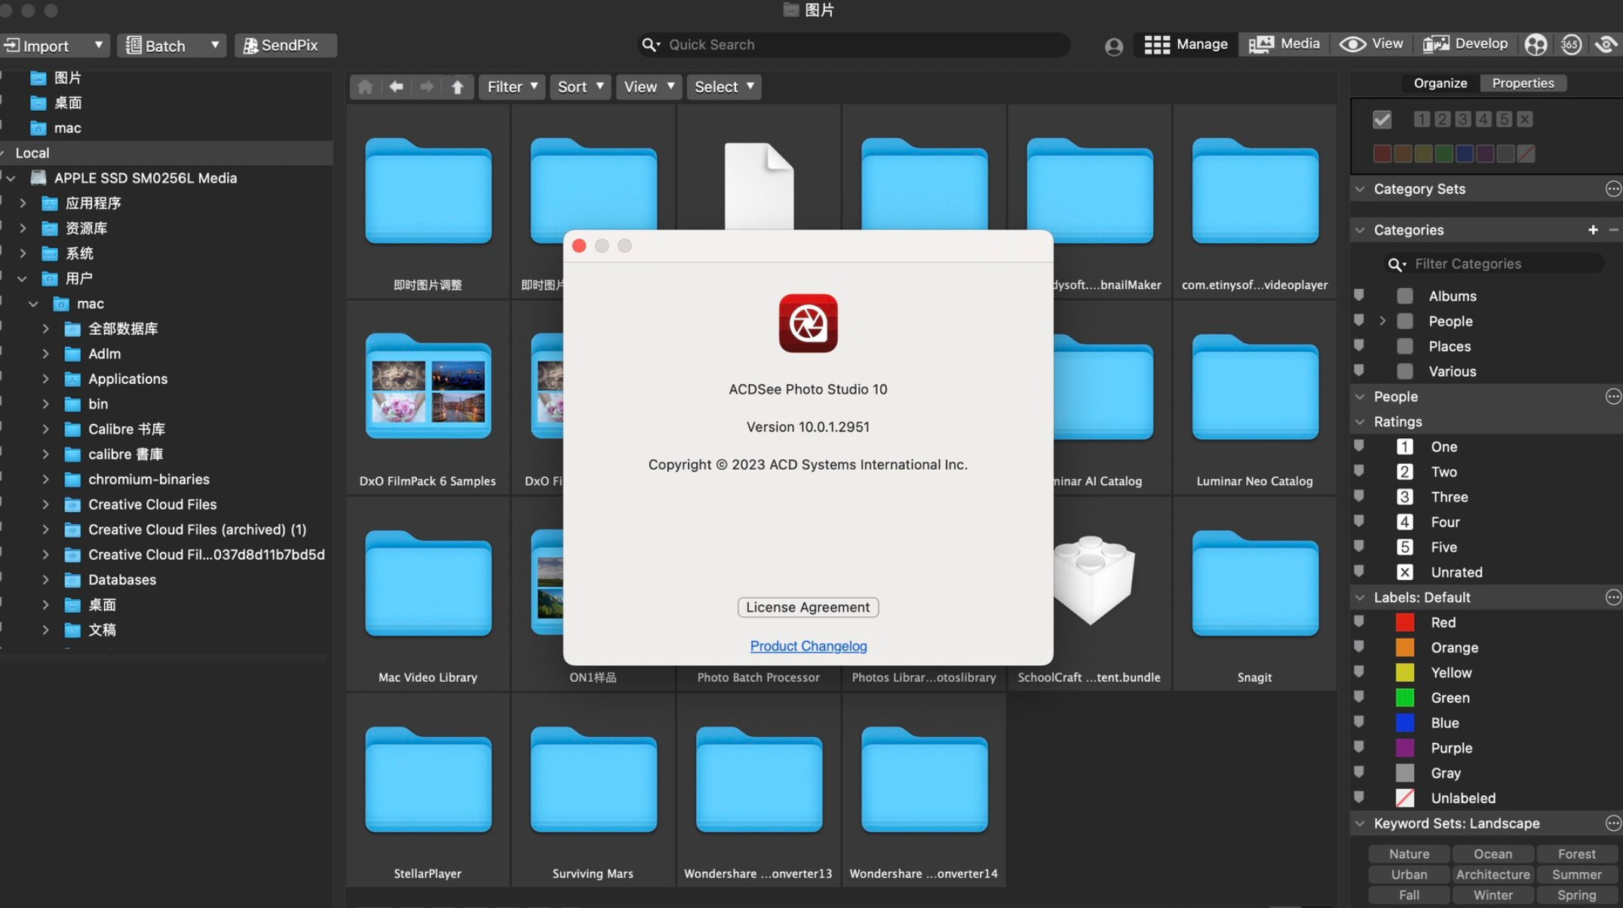1623x908 pixels.
Task: Collapse the Ratings section
Action: pos(1360,422)
